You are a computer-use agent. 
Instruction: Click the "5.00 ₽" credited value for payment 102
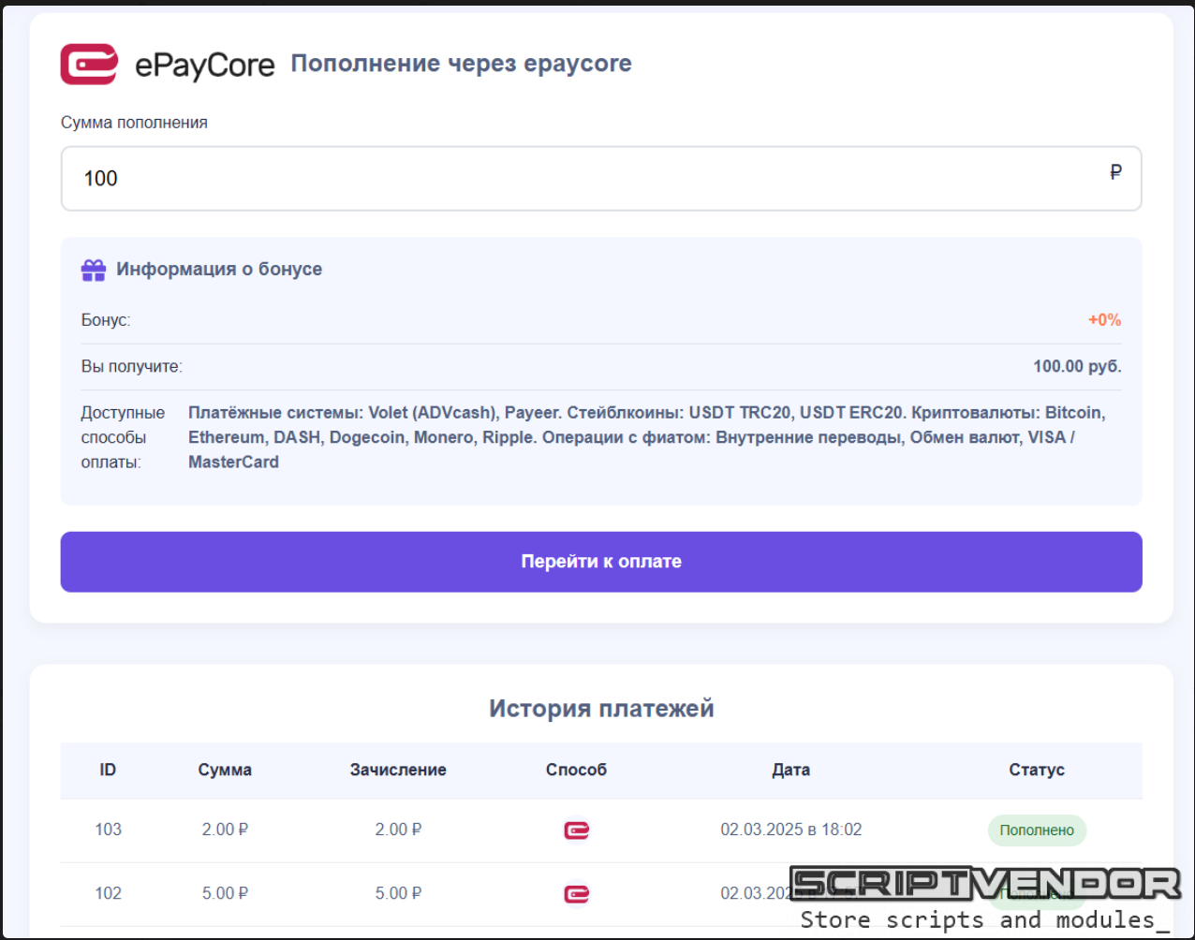(x=398, y=893)
